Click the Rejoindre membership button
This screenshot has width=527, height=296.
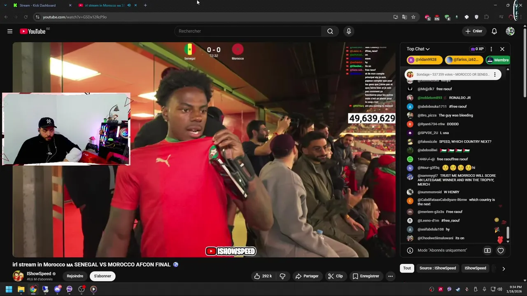pyautogui.click(x=75, y=276)
